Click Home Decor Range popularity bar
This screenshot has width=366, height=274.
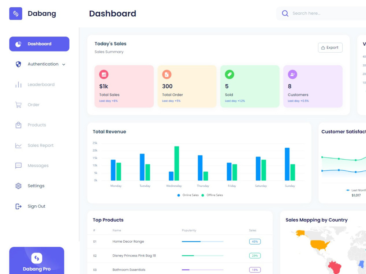point(203,241)
